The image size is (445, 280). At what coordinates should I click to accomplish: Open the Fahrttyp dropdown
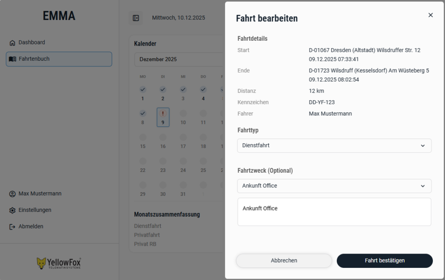pyautogui.click(x=334, y=145)
